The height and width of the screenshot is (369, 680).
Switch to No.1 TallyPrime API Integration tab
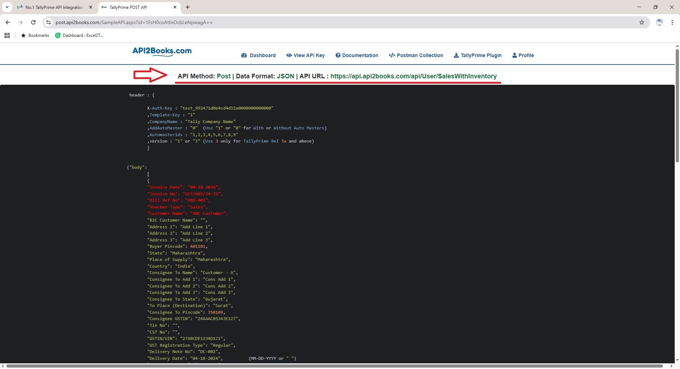pyautogui.click(x=55, y=7)
